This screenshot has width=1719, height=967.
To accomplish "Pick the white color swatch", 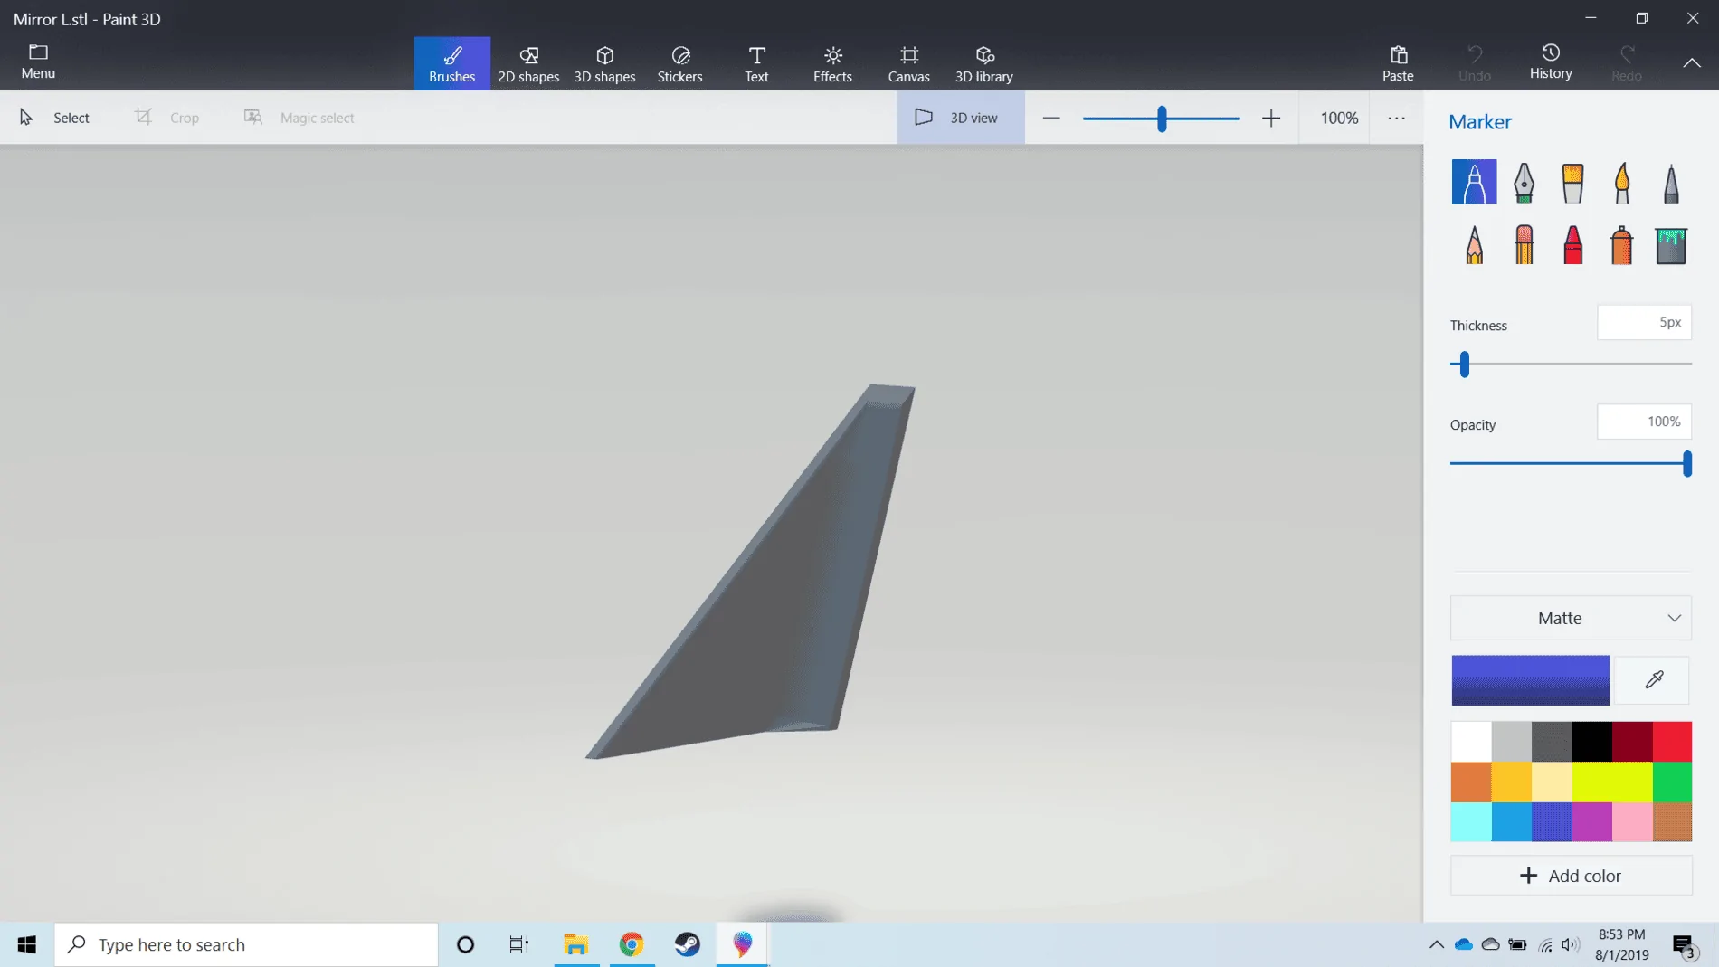I will pos(1471,742).
